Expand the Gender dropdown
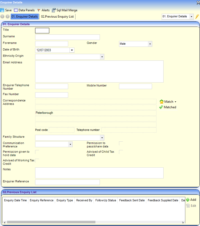The width and height of the screenshot is (200, 226). click(150, 44)
